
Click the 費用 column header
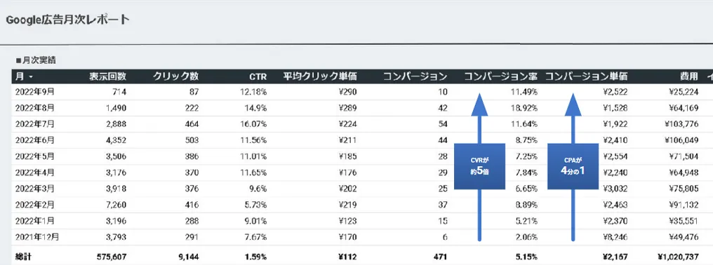689,76
